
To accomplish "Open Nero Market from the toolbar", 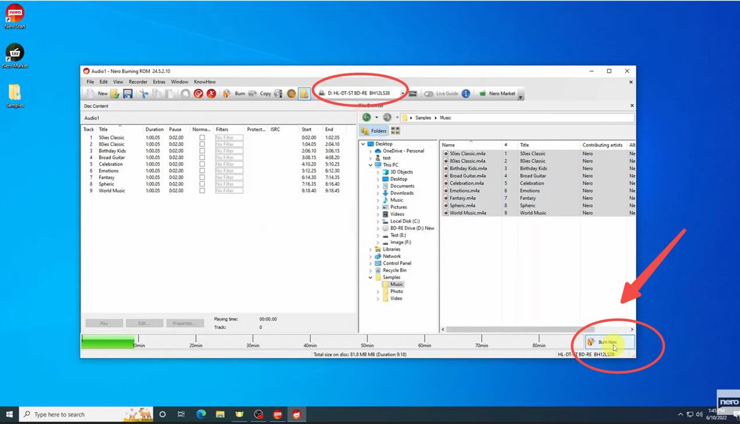I will 497,93.
